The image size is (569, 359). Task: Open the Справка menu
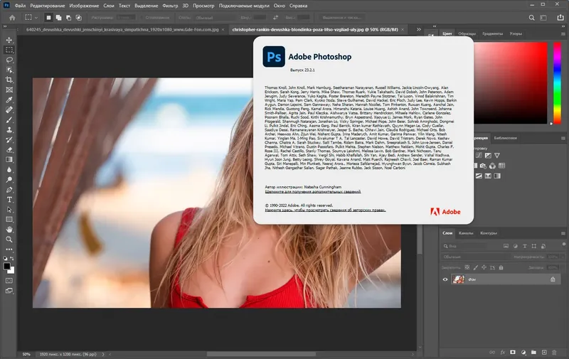tap(298, 6)
